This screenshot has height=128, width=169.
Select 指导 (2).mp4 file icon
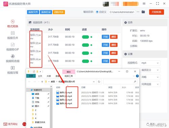coord(58,96)
